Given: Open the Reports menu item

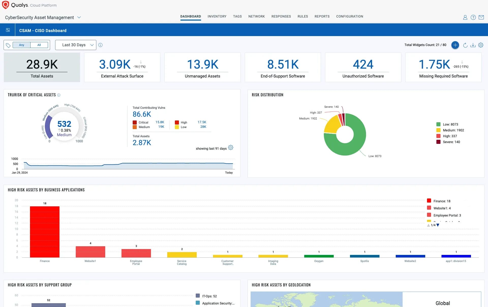Looking at the screenshot, I should [x=322, y=16].
